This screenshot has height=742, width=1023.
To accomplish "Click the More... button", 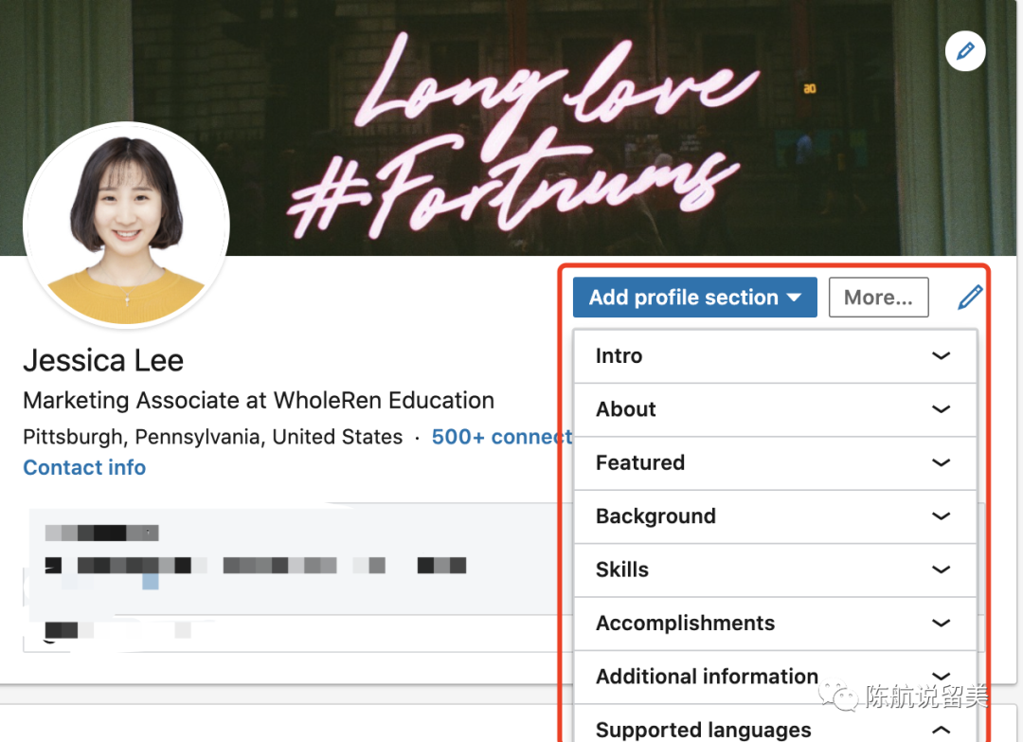I will [878, 298].
